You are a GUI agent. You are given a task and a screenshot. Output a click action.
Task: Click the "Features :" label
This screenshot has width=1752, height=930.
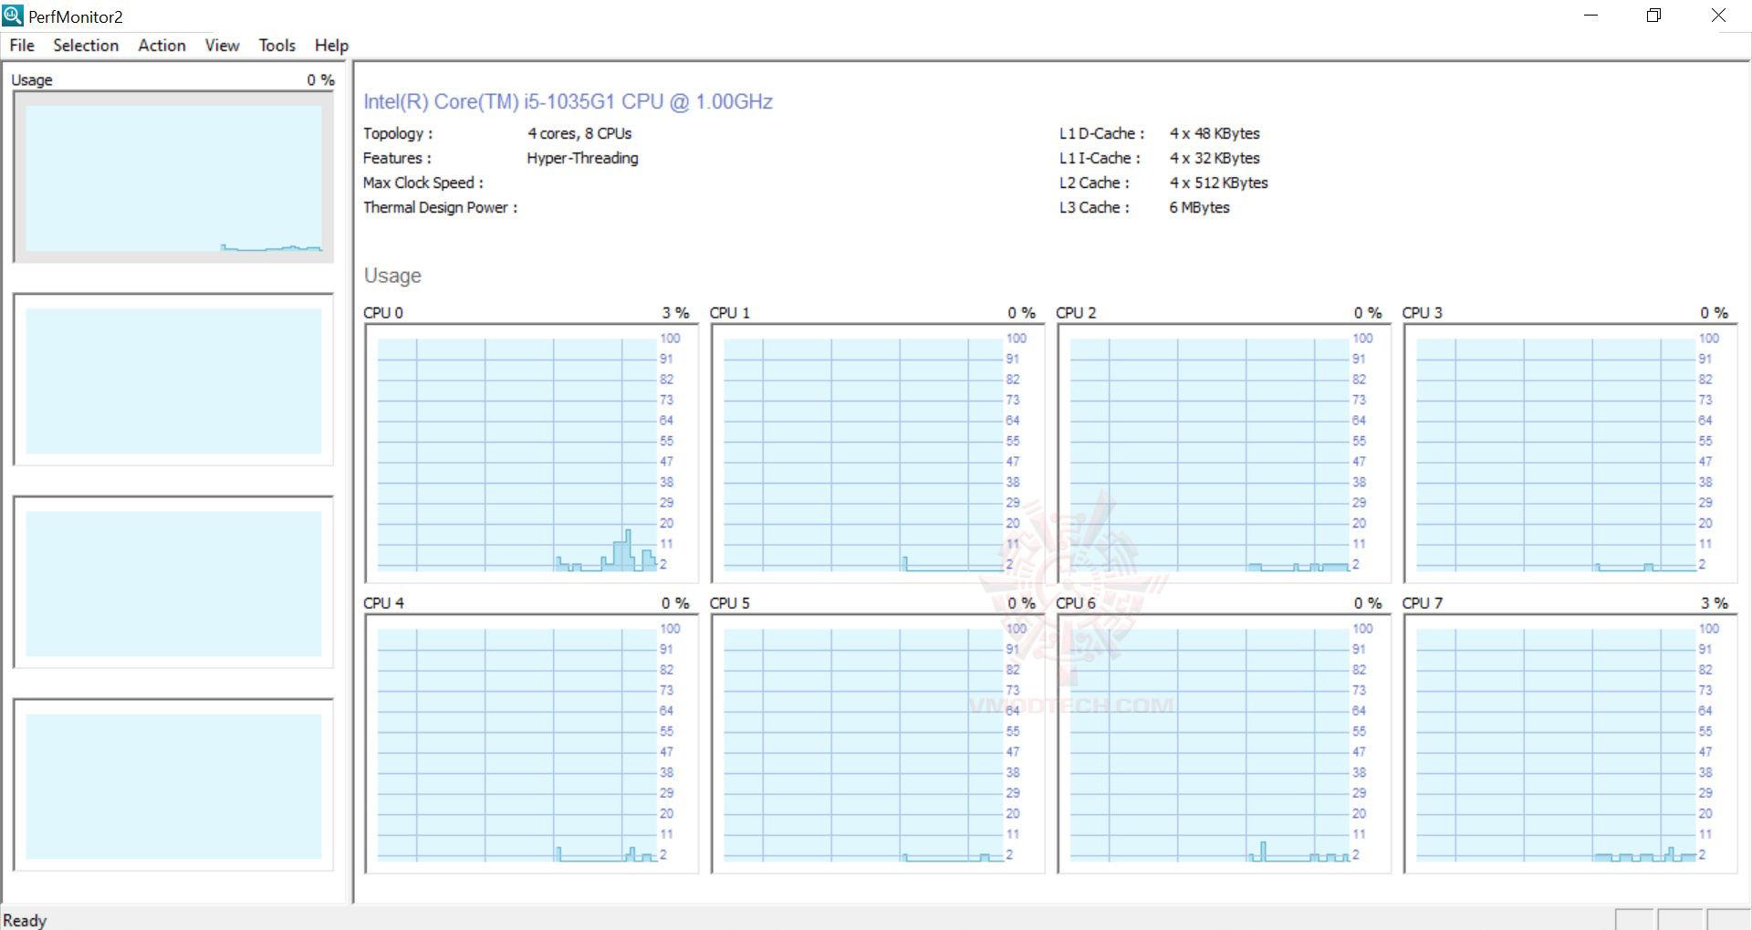(x=397, y=158)
